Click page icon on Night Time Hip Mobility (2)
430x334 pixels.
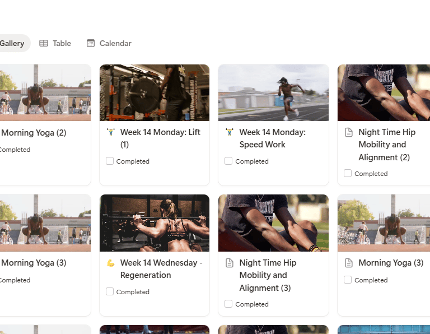[349, 132]
